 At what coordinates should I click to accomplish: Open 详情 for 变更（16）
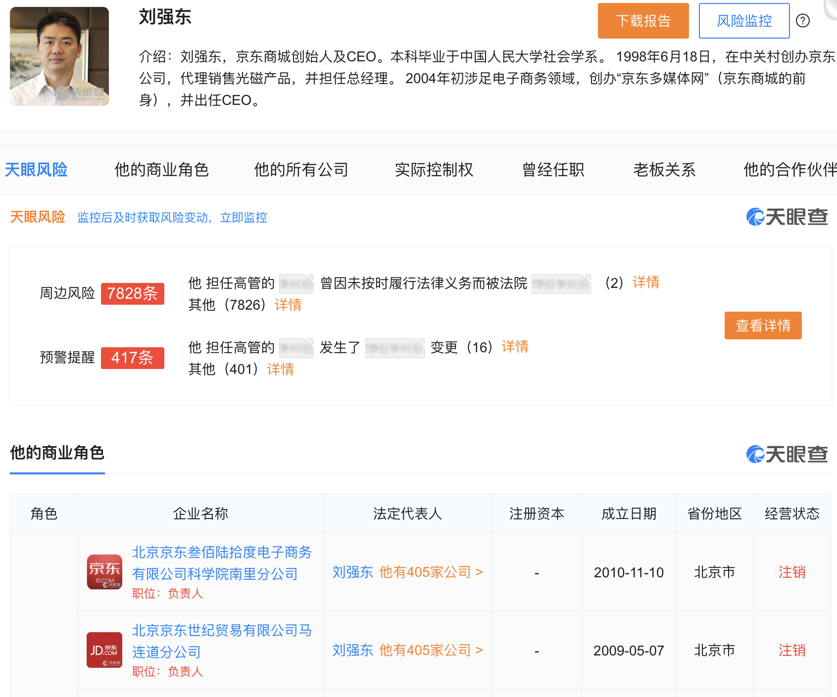[x=515, y=347]
